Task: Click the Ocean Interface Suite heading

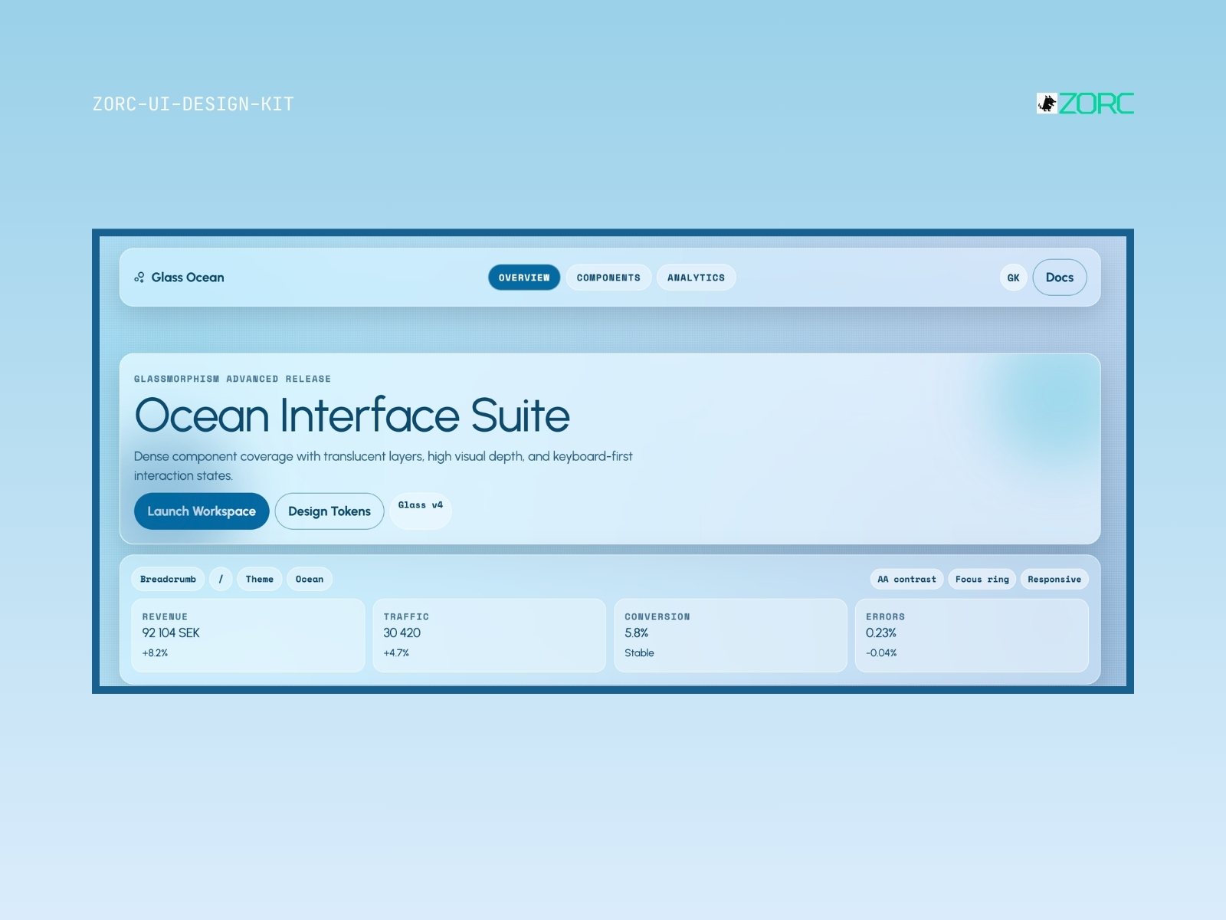Action: coord(352,416)
